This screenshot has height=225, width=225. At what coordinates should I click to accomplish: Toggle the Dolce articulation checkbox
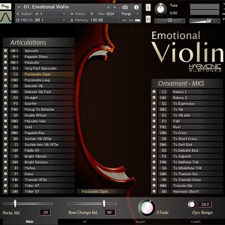click(x=6, y=174)
